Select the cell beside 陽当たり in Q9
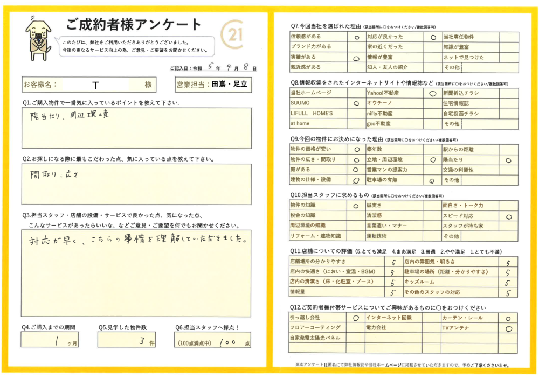 (x=508, y=160)
